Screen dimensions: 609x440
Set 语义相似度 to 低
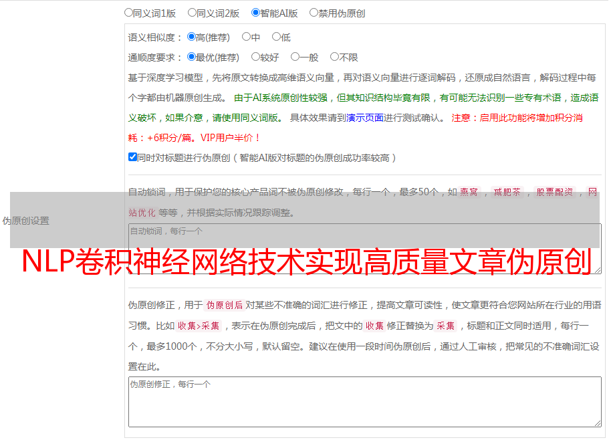pos(276,37)
